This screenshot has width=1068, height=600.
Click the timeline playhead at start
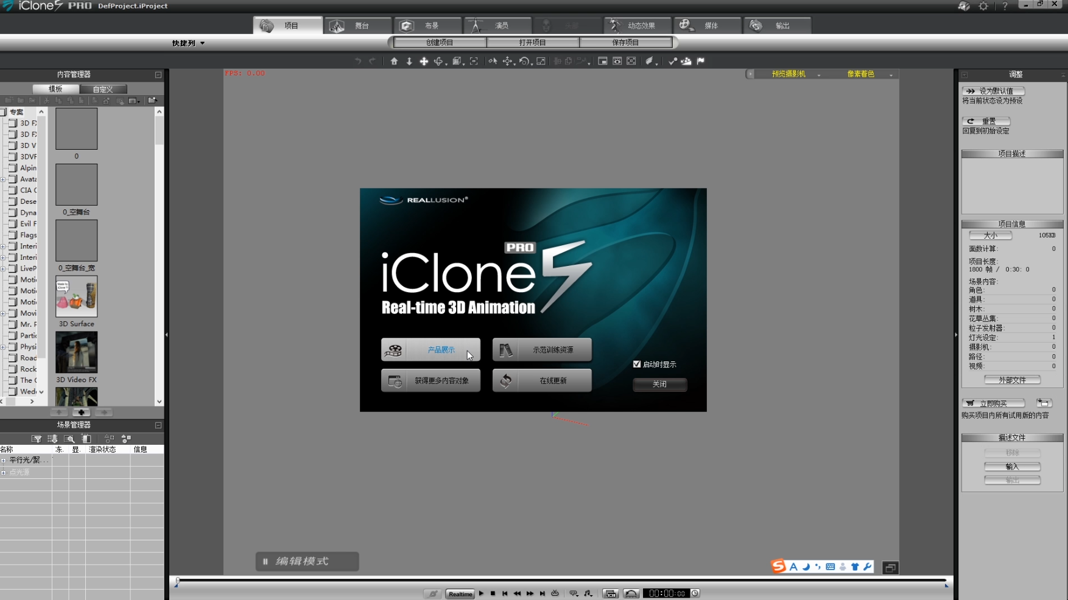[177, 581]
